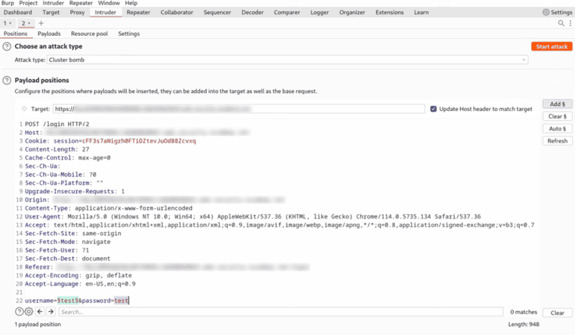Image resolution: width=575 pixels, height=335 pixels.
Task: Click the Clear button beside 0 matches
Action: (557, 313)
